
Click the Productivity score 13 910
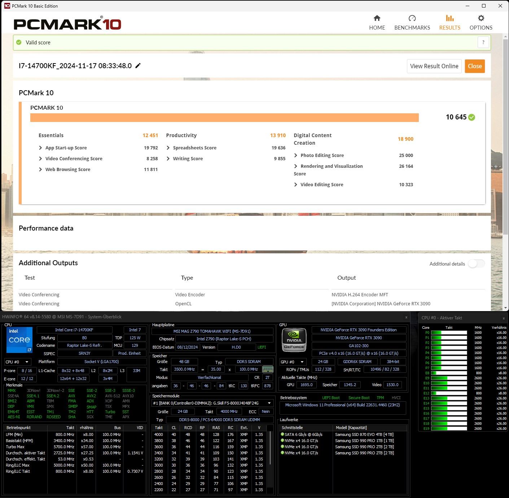coord(278,135)
